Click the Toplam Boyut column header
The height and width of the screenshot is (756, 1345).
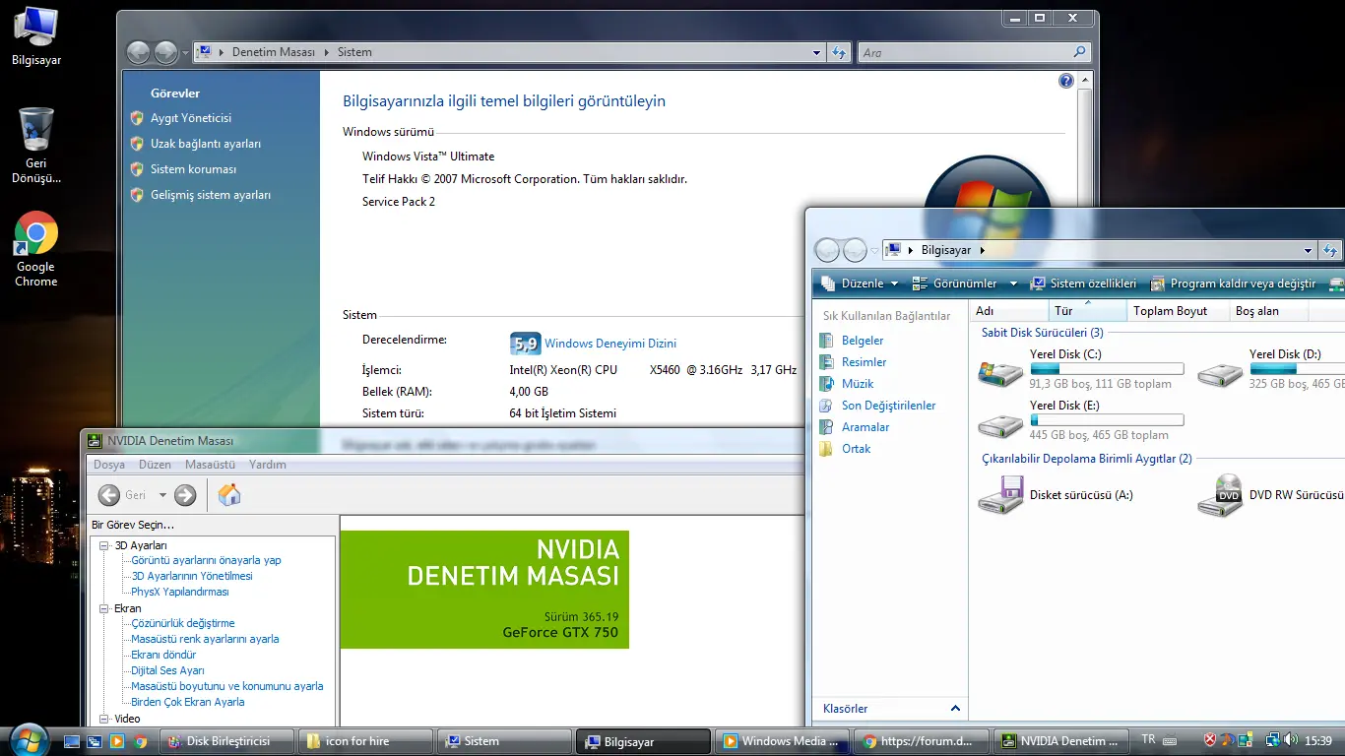(x=1178, y=311)
